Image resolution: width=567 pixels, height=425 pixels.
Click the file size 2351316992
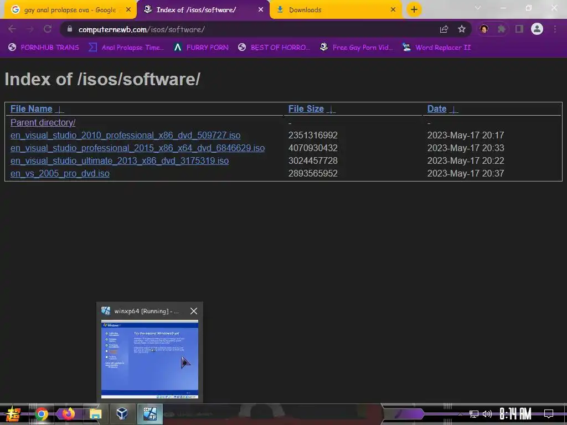[313, 135]
